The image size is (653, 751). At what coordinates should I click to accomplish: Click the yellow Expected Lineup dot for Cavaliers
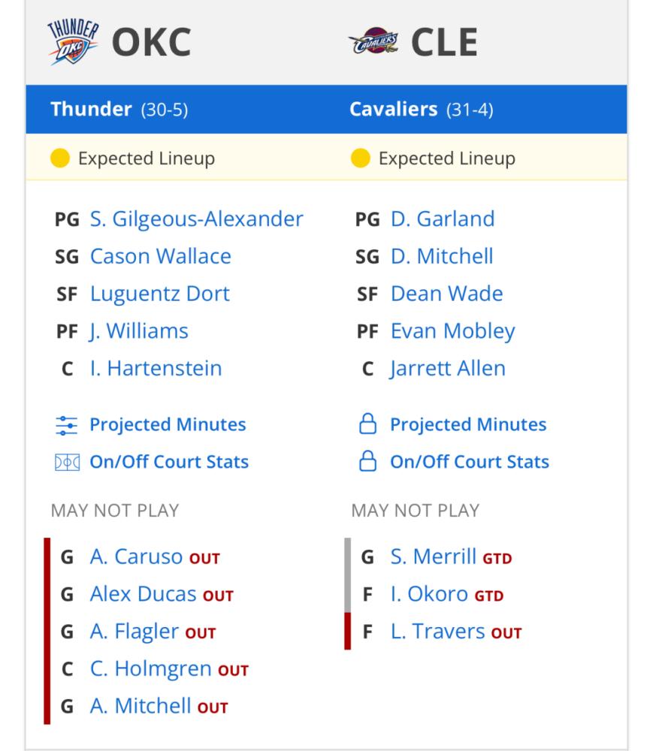tap(360, 158)
